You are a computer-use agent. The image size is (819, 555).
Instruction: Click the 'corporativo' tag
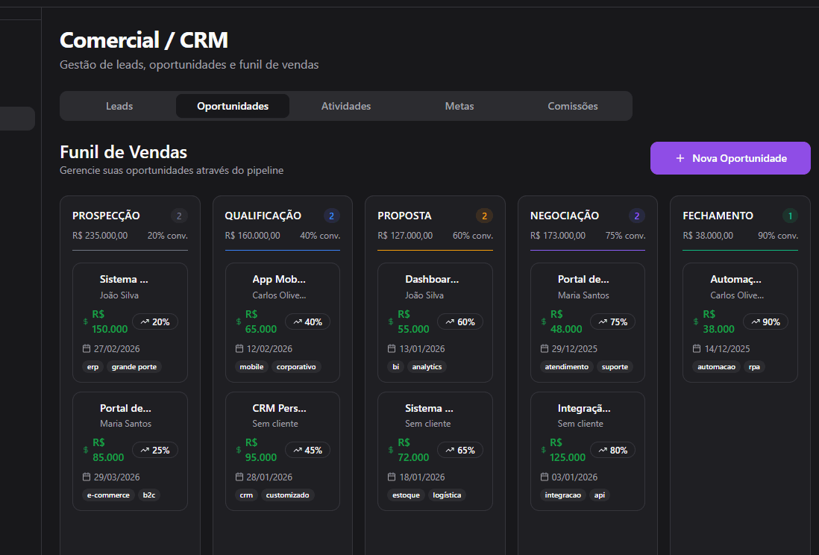[x=296, y=367]
